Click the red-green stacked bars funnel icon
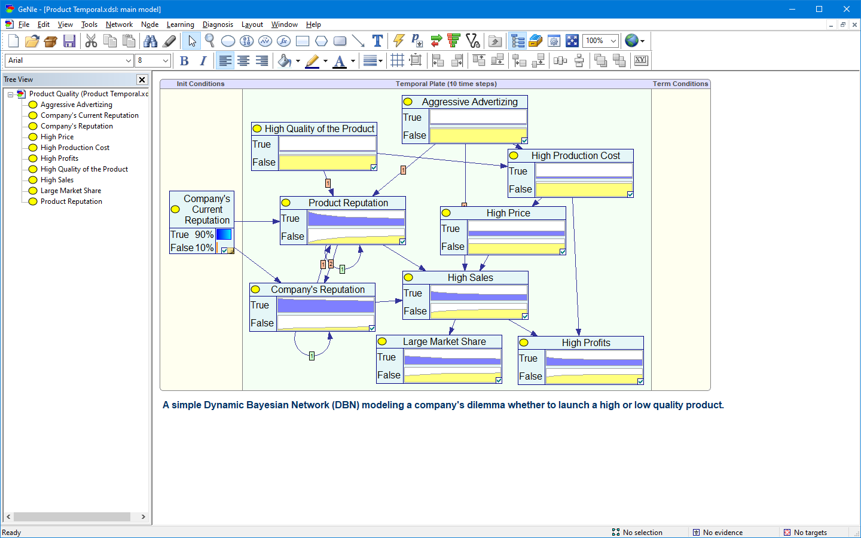The width and height of the screenshot is (861, 538). [454, 41]
